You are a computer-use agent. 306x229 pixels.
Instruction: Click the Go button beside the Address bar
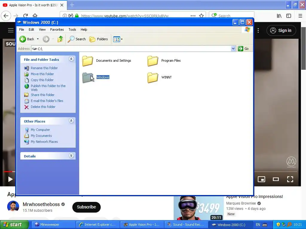pos(243,49)
